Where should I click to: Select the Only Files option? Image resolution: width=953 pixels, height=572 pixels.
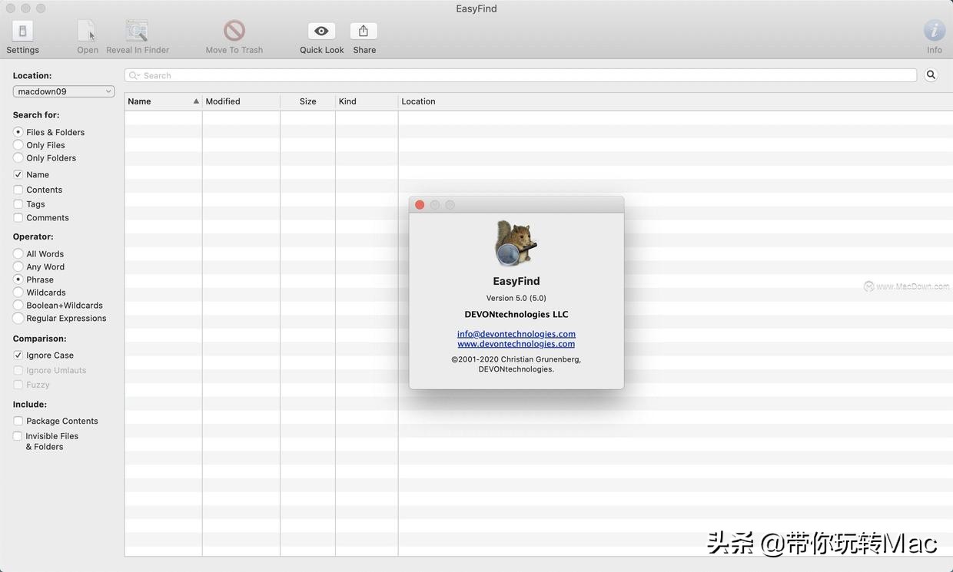click(x=18, y=145)
